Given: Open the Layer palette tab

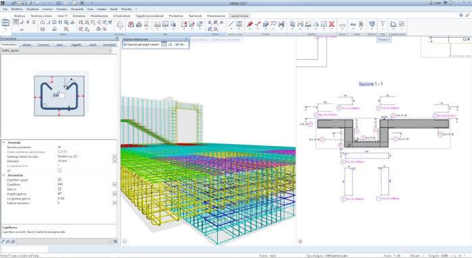Looking at the screenshot, I should pyautogui.click(x=59, y=44).
